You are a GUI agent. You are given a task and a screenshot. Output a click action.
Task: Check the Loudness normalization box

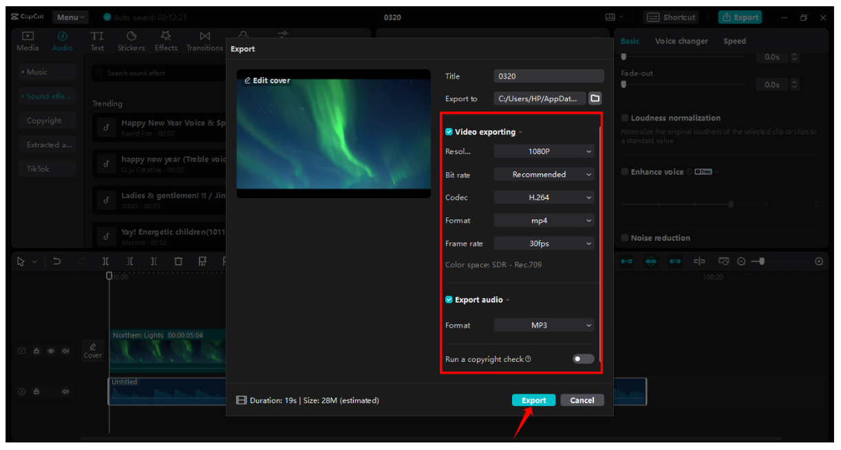click(625, 118)
